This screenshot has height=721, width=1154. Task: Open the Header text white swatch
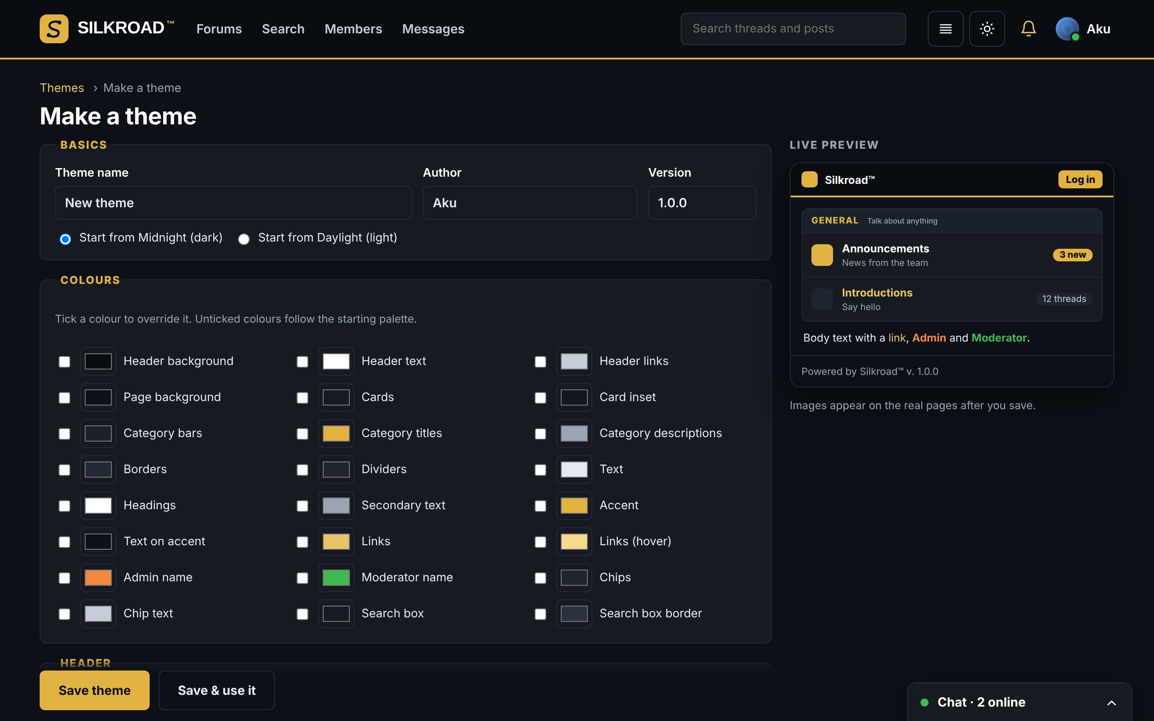(x=336, y=361)
